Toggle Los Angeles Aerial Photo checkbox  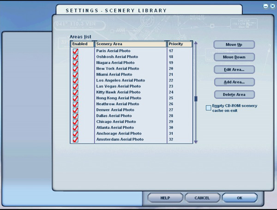click(75, 80)
